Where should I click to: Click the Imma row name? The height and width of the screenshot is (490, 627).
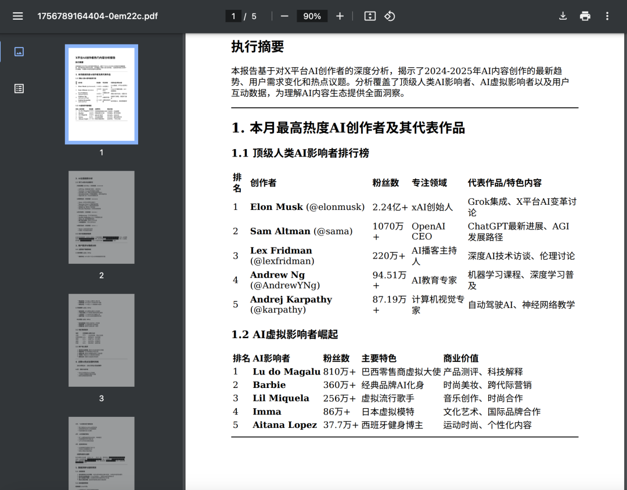266,412
